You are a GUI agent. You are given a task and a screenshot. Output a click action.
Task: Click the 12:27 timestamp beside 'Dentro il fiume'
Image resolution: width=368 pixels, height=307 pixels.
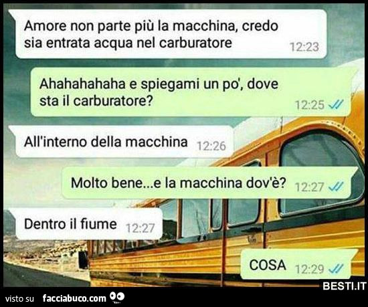click(x=141, y=228)
